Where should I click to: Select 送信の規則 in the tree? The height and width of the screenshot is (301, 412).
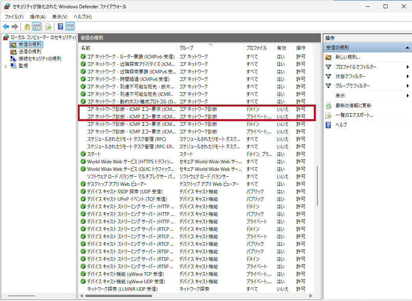[30, 52]
